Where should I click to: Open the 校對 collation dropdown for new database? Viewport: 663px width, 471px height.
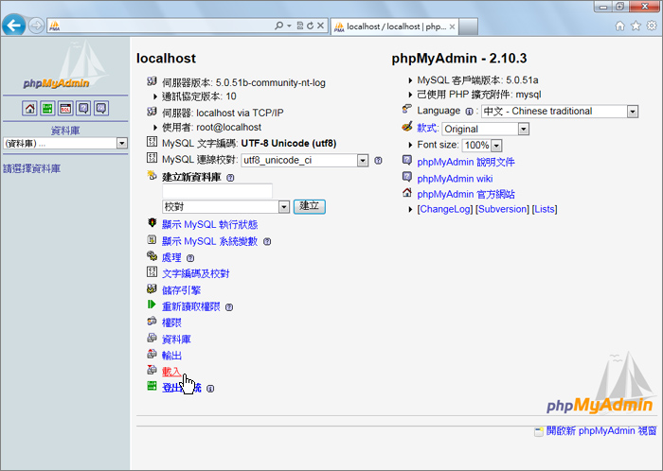225,207
